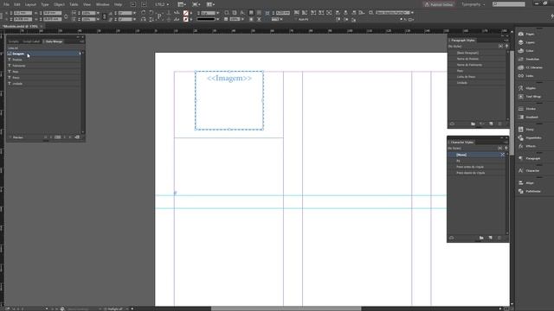The height and width of the screenshot is (311, 554).
Task: Open the Typography workspace switcher
Action: (x=473, y=4)
